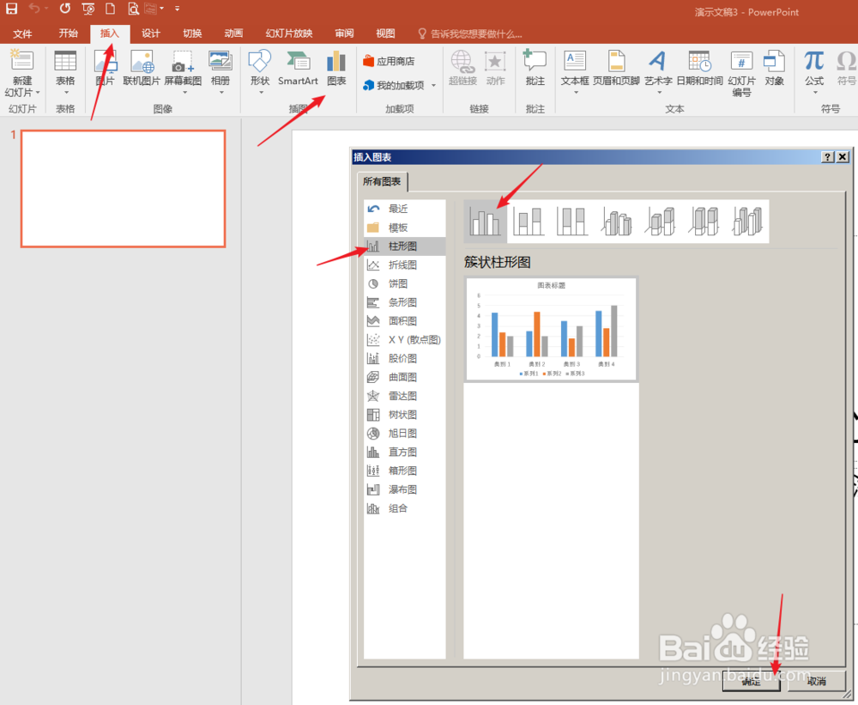Click the Chart (图表) button in ribbon
This screenshot has height=705, width=858.
click(336, 68)
